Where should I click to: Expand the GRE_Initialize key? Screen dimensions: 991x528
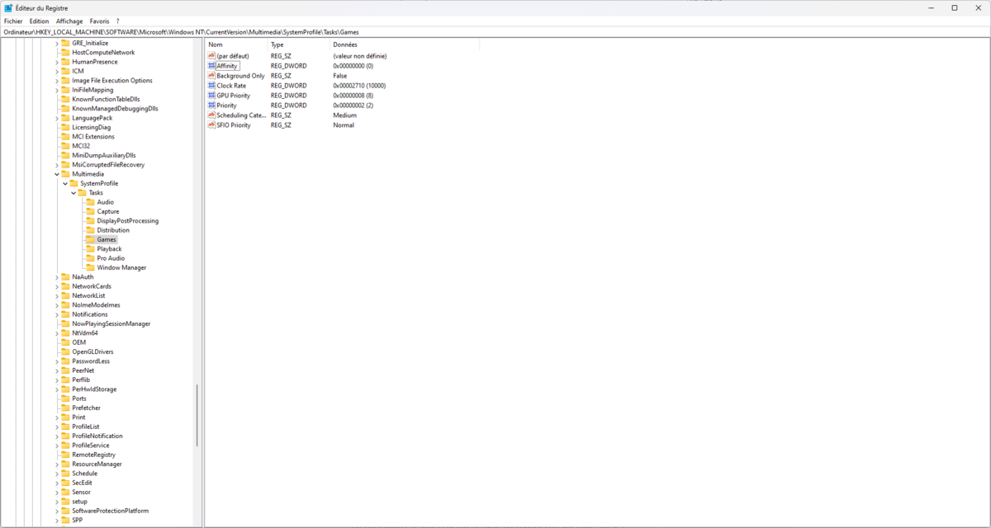tap(57, 43)
